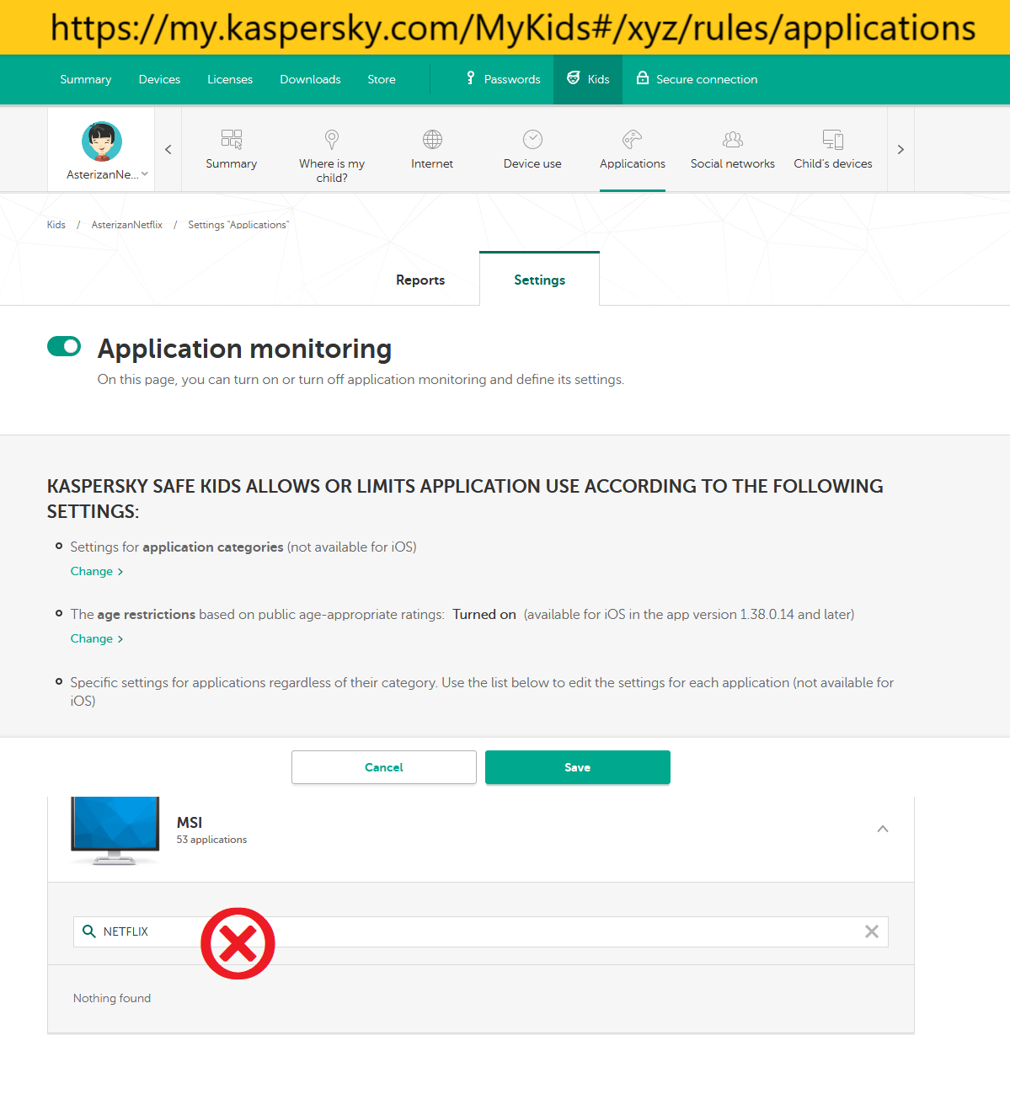Screen dimensions: 1010x1094
Task: Turn off the Application monitoring switch
Action: click(64, 346)
